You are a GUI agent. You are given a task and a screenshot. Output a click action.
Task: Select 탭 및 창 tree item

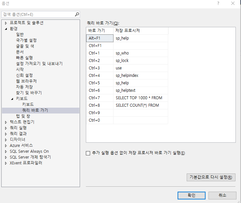coord(23,116)
